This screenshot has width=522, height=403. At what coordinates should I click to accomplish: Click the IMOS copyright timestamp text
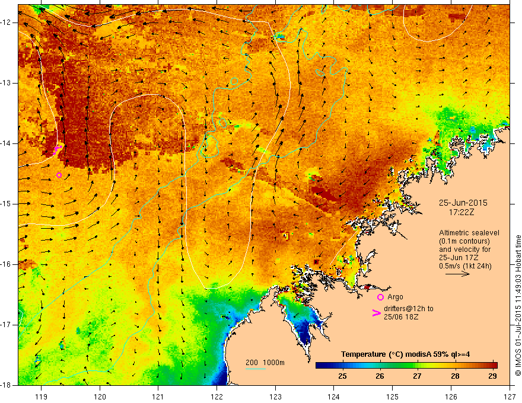(x=518, y=305)
